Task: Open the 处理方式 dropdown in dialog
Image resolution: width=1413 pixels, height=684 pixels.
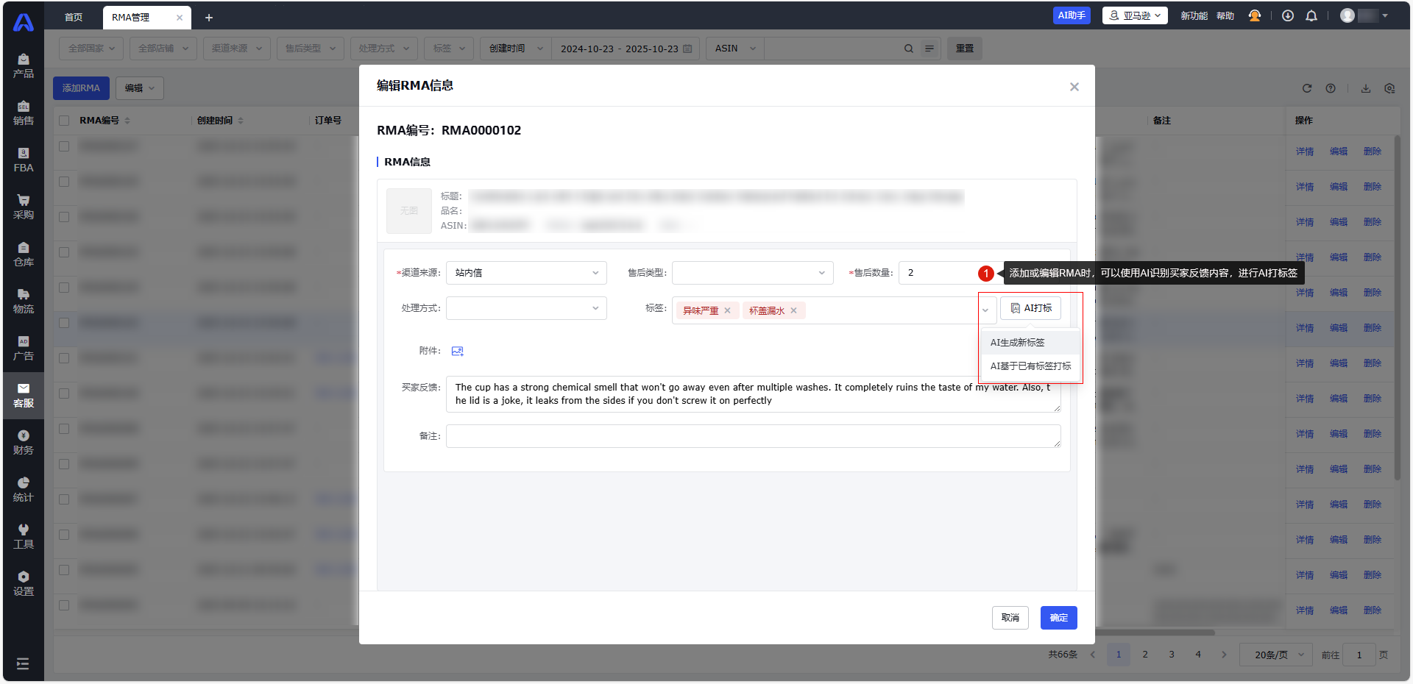Action: click(526, 308)
